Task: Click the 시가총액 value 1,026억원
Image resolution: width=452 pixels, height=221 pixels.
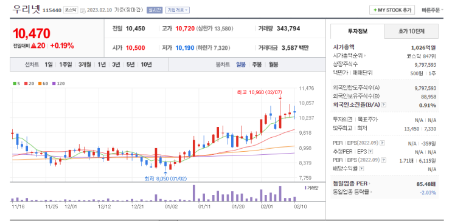Action: coord(423,47)
